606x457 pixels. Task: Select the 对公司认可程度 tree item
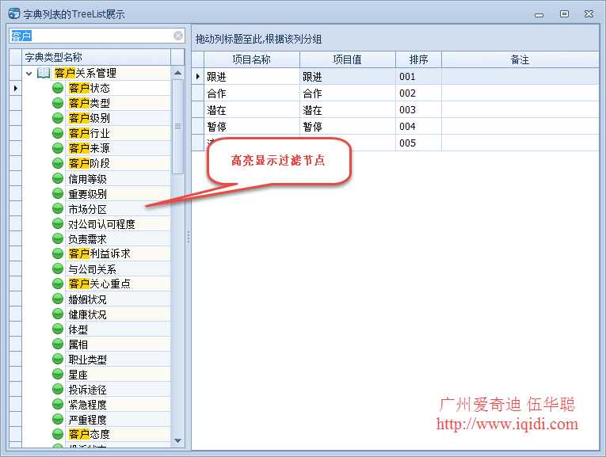[101, 224]
